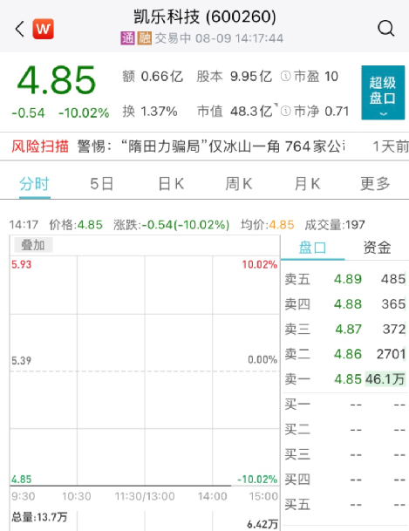The height and width of the screenshot is (531, 409).
Task: Tap the 5.93 upper limit price label
Action: [21, 264]
